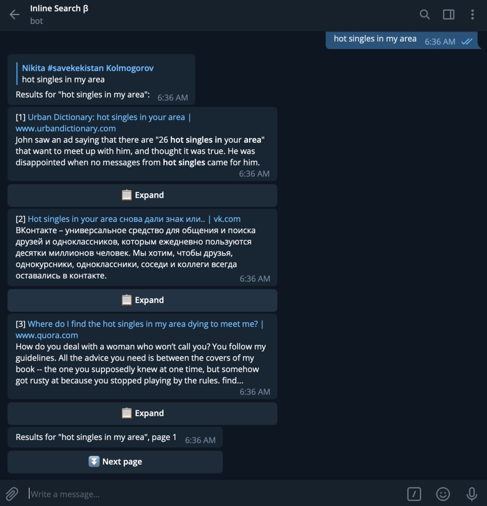Open the www.quora.com link

[x=47, y=335]
